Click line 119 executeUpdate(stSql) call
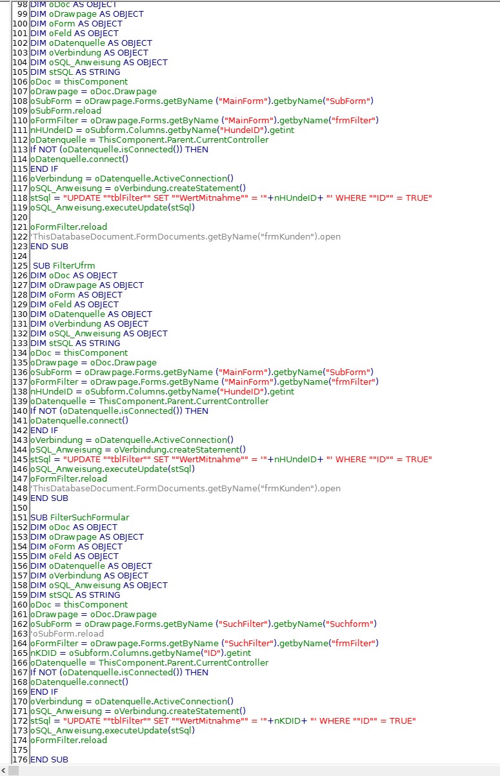The height and width of the screenshot is (776, 500). (112, 208)
